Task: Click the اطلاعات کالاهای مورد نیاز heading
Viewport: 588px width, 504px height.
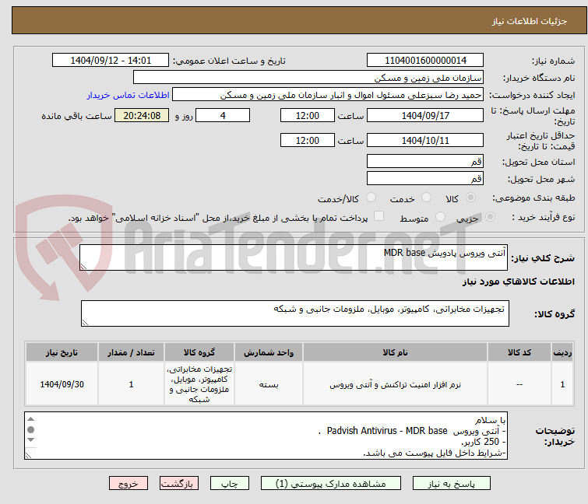Action: click(518, 282)
